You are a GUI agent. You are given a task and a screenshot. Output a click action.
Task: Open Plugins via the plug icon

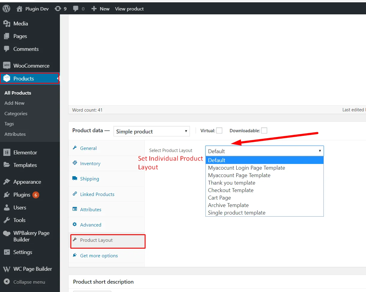click(x=7, y=195)
